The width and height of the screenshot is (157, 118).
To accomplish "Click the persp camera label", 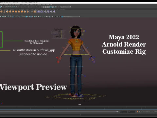I will coord(80,105).
